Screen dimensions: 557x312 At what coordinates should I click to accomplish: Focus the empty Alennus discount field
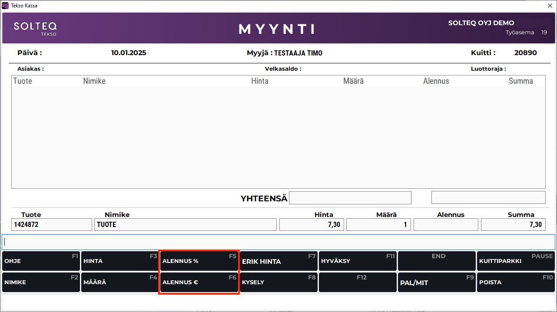(445, 224)
